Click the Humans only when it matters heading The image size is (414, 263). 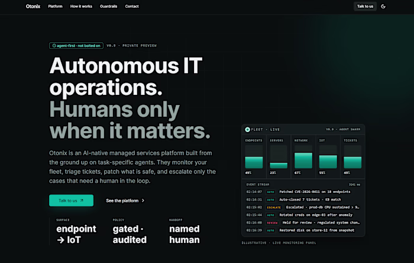point(130,120)
